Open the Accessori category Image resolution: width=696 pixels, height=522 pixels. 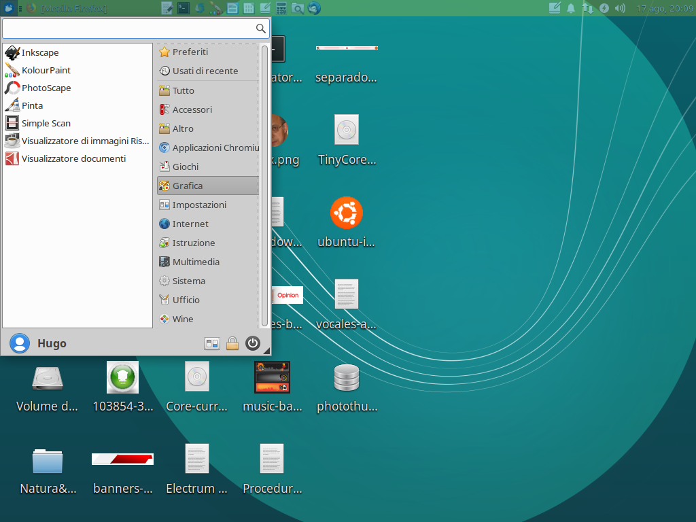pos(208,109)
